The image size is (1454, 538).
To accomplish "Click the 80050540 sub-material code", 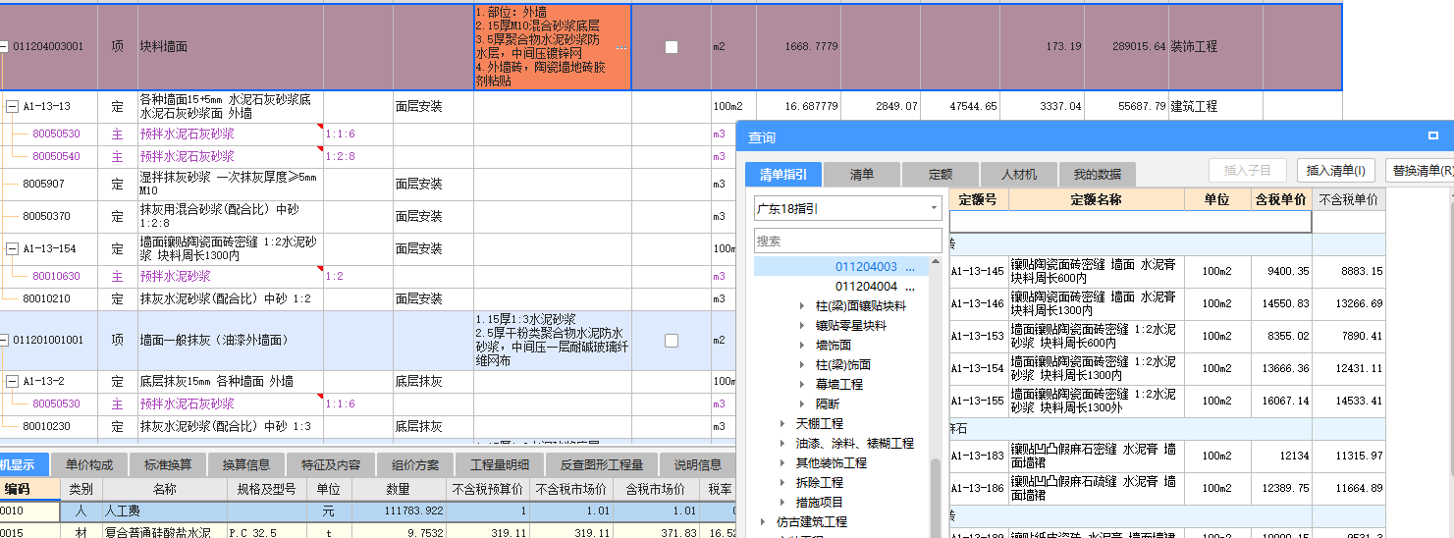I will click(56, 156).
